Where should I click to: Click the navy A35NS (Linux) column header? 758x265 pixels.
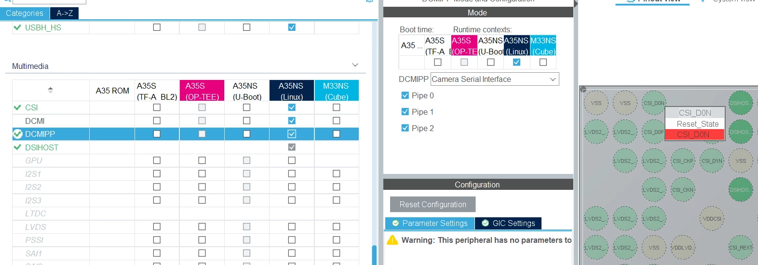(292, 91)
